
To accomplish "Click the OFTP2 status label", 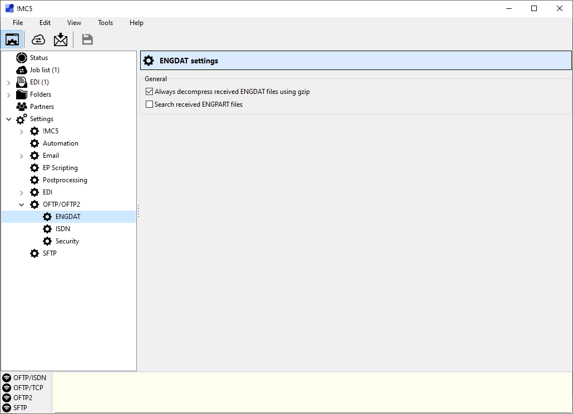I will pyautogui.click(x=23, y=397).
